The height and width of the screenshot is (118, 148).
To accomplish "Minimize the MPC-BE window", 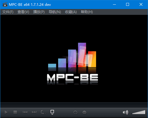I will [114, 4].
